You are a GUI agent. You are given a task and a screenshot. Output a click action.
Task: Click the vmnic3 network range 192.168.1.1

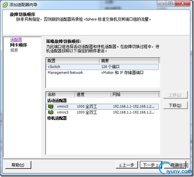click(x=134, y=112)
